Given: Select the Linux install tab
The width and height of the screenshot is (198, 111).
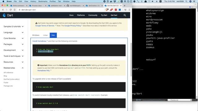Looking at the screenshot, I should pyautogui.click(x=45, y=35).
